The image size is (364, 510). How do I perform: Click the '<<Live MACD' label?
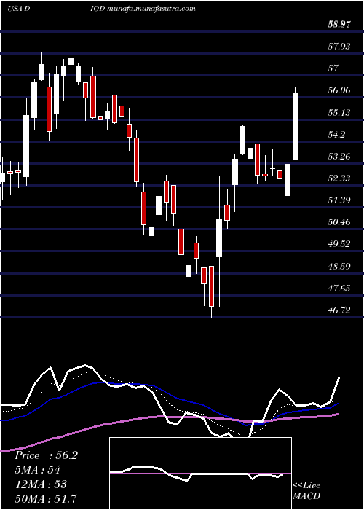(306, 491)
